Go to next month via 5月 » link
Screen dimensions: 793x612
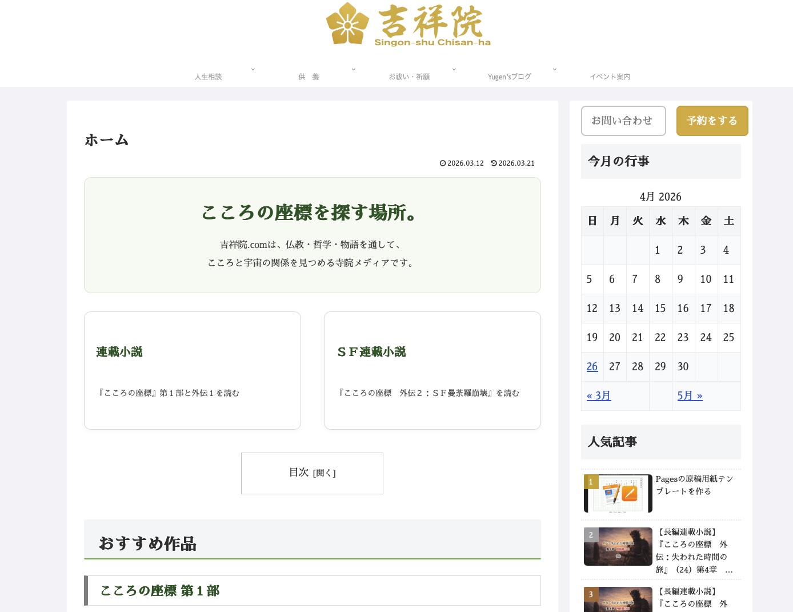click(689, 395)
